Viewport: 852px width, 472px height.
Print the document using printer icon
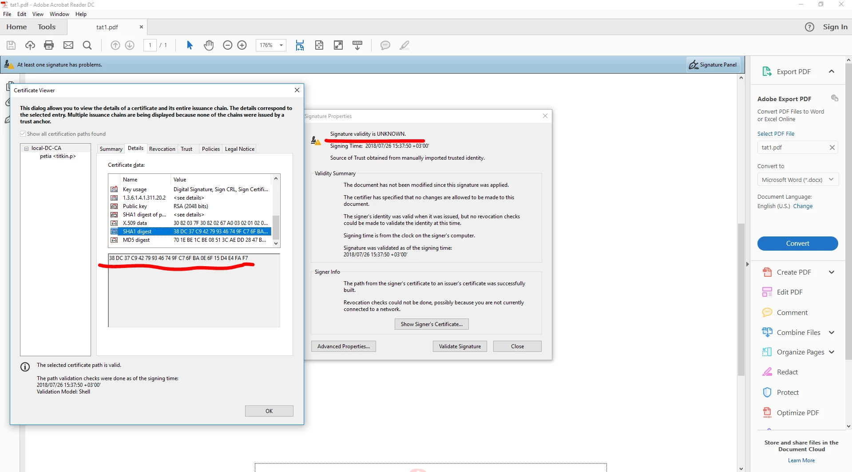point(49,45)
